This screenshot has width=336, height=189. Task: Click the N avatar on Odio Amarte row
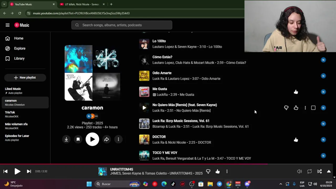pos(323,76)
